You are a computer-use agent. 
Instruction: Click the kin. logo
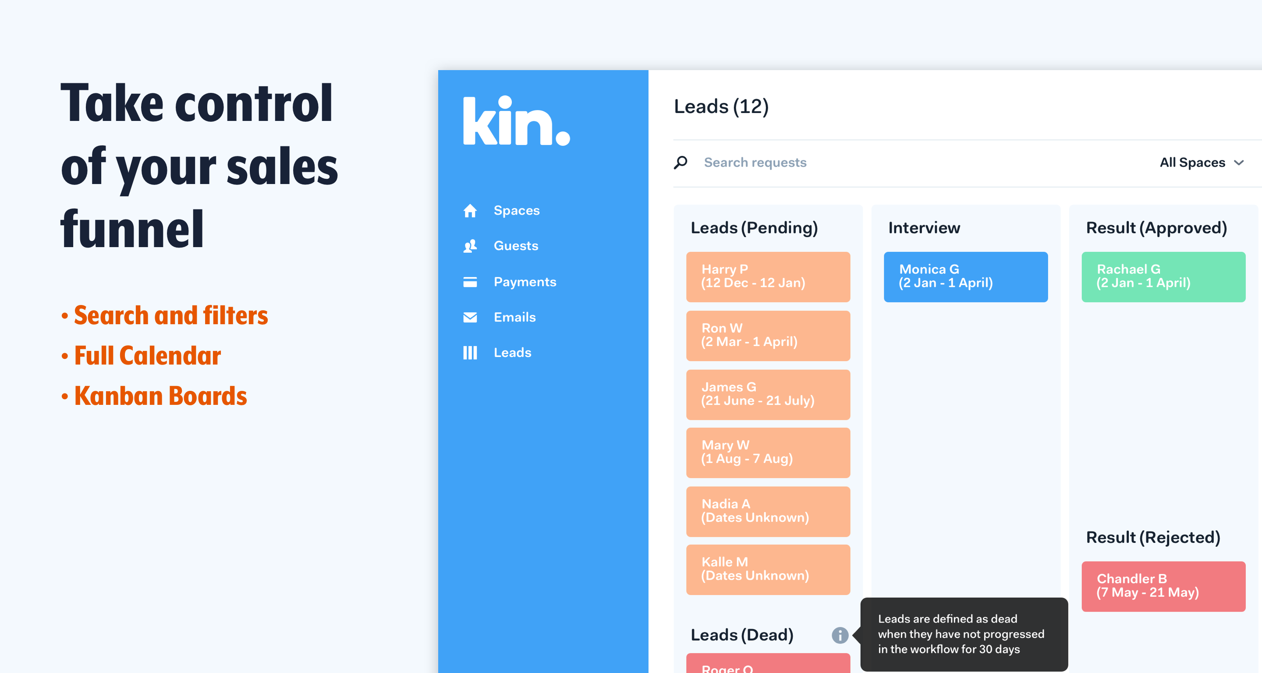pos(516,121)
